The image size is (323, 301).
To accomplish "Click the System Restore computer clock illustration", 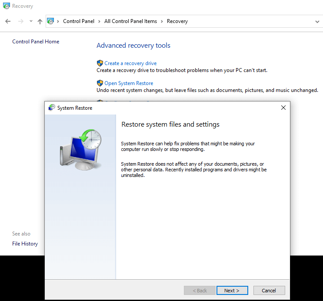I will point(81,150).
